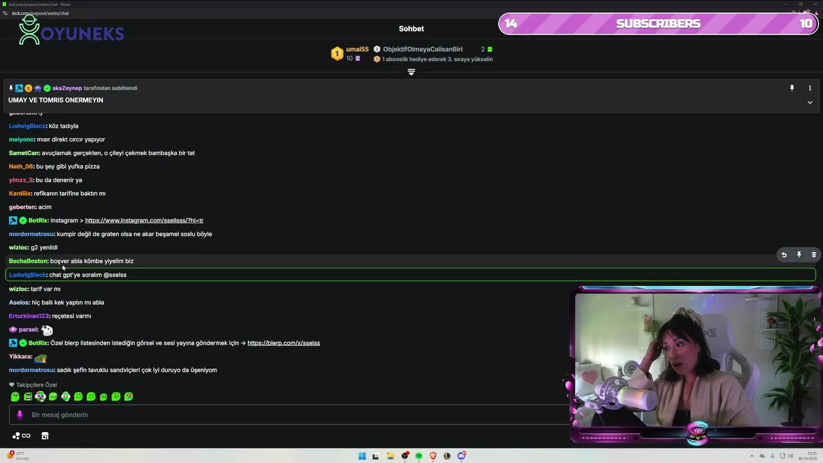Screen dimensions: 823x463
Task: Open the League of Legends taskbar icon
Action: pyautogui.click(x=447, y=456)
